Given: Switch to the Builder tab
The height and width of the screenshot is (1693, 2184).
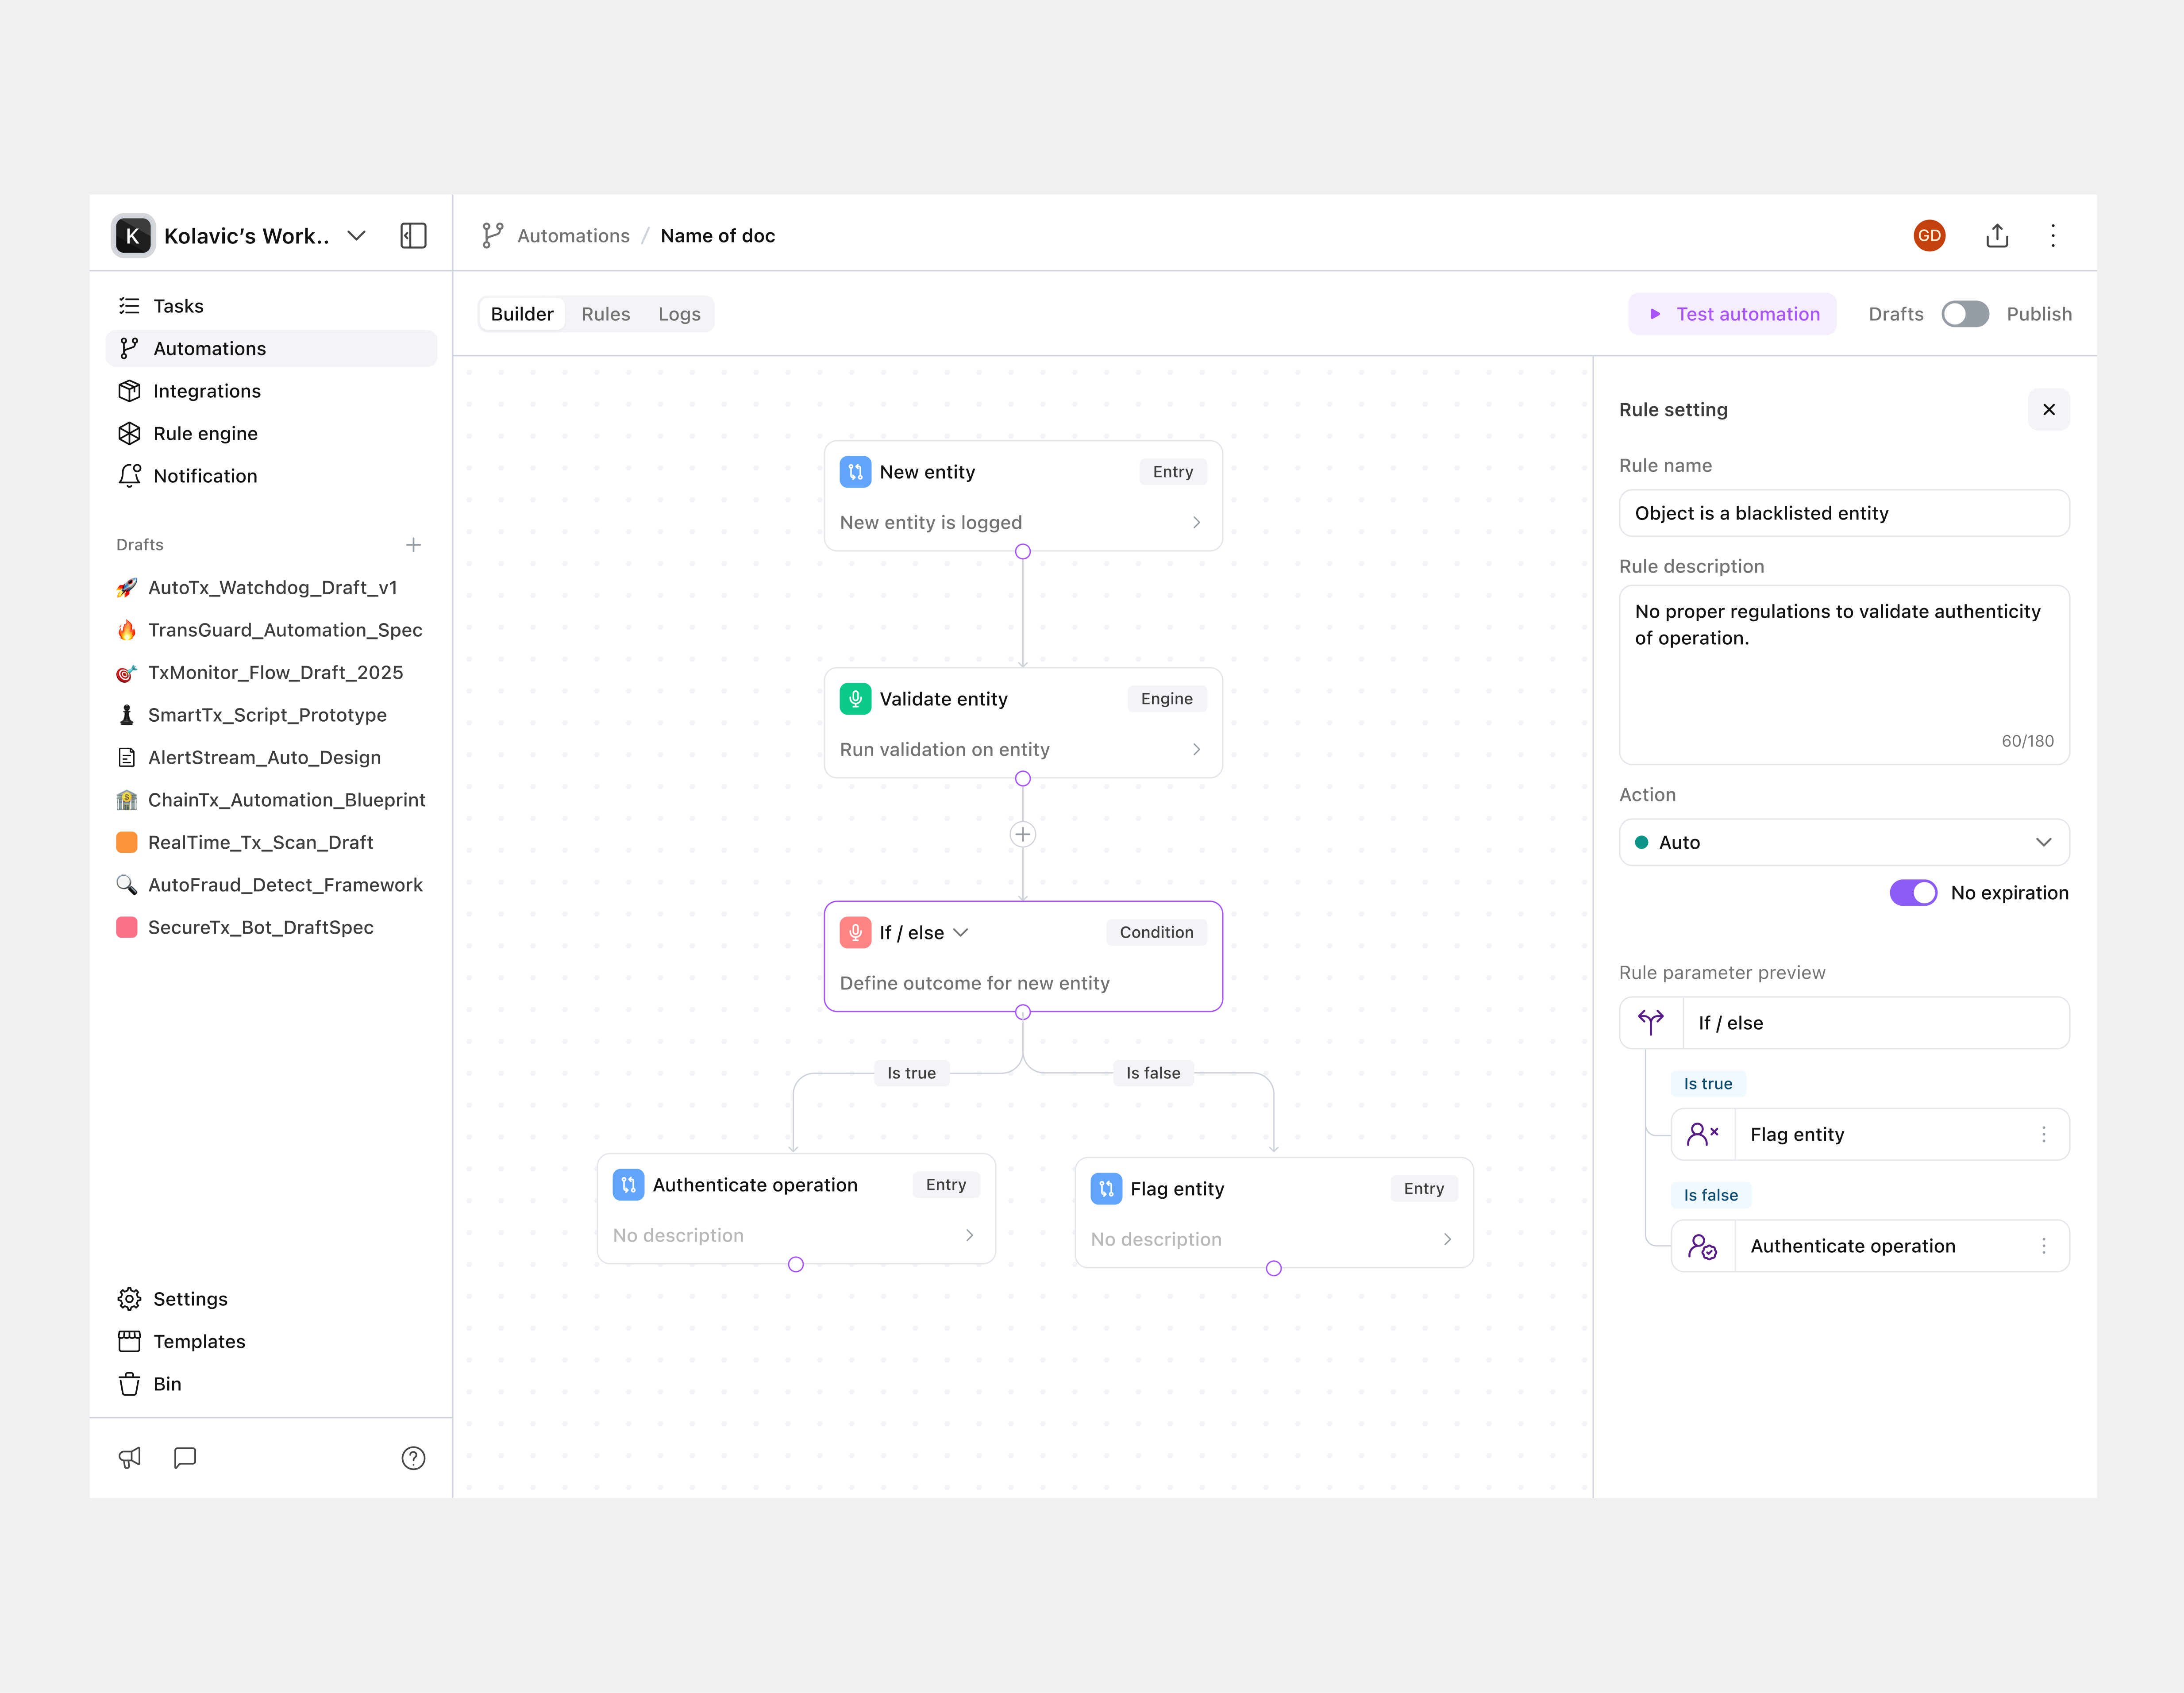Looking at the screenshot, I should tap(522, 314).
